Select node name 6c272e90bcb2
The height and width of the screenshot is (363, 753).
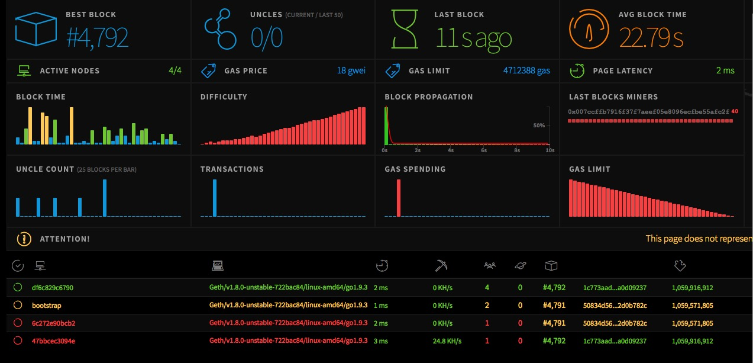54,323
